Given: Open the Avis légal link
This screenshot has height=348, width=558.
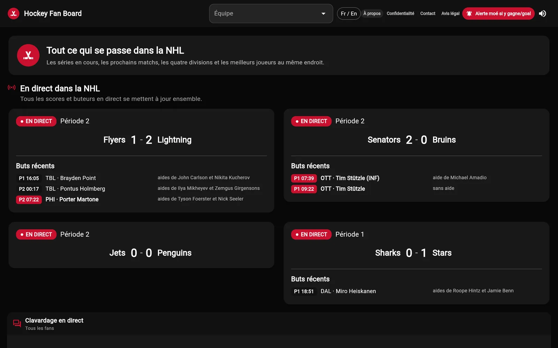Looking at the screenshot, I should point(450,14).
